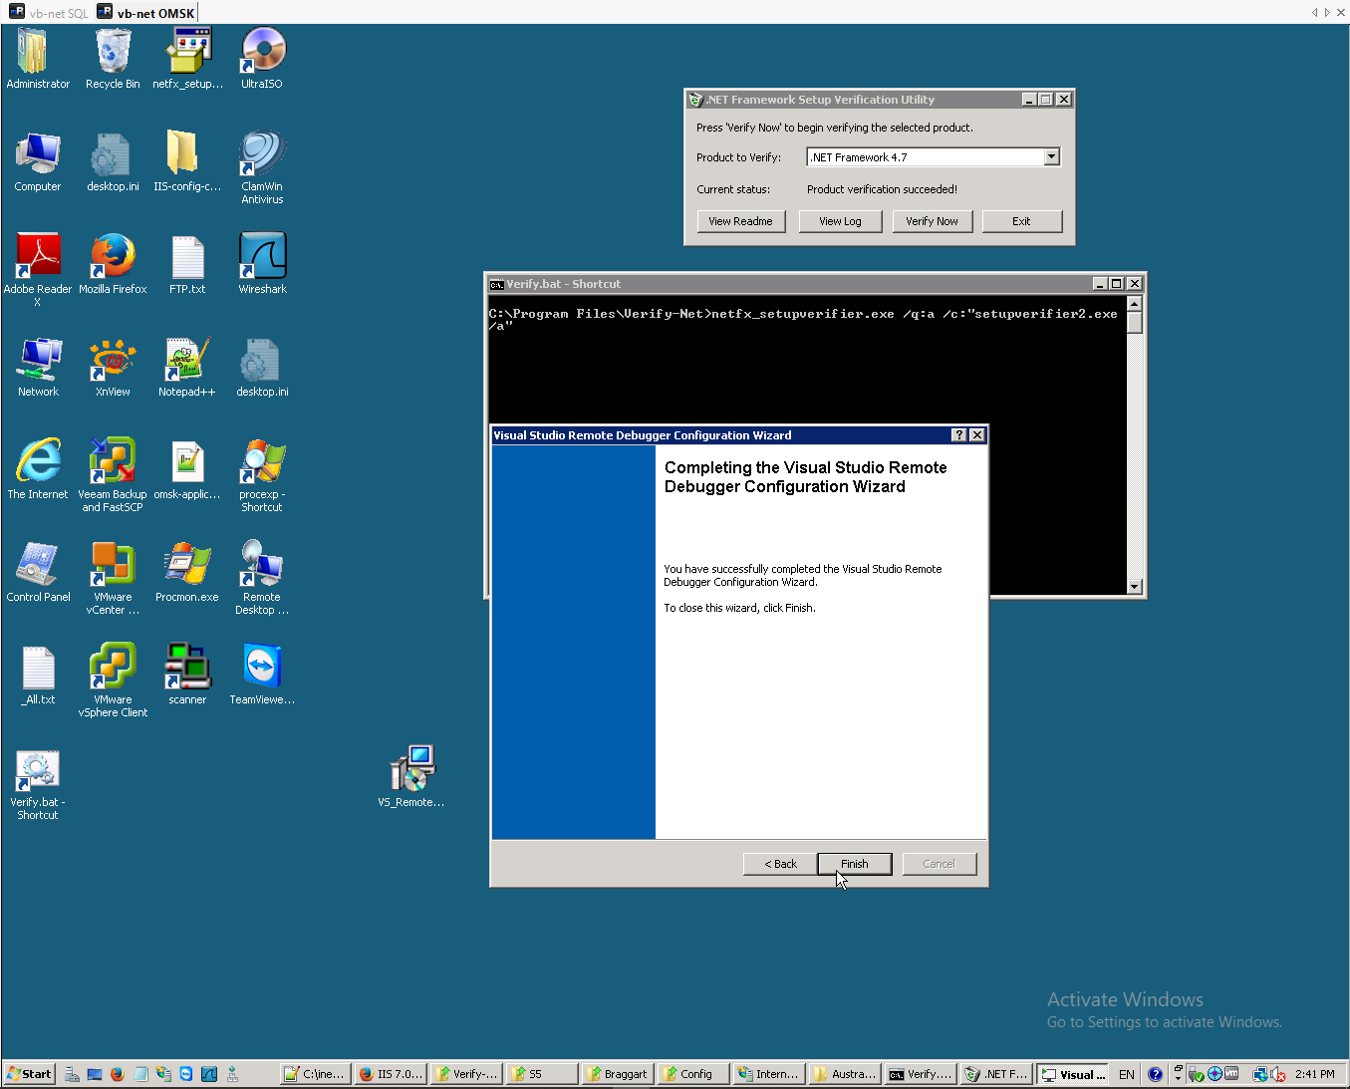The width and height of the screenshot is (1350, 1089).
Task: Click the Back button in the wizard
Action: 780,864
